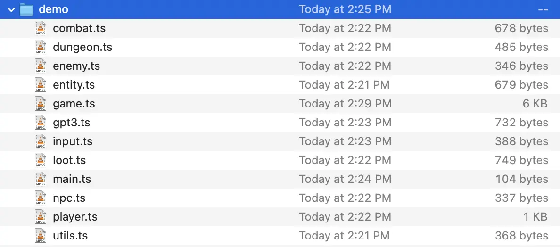Click the VLC icon beside utils.ts
The image size is (560, 247).
41,236
